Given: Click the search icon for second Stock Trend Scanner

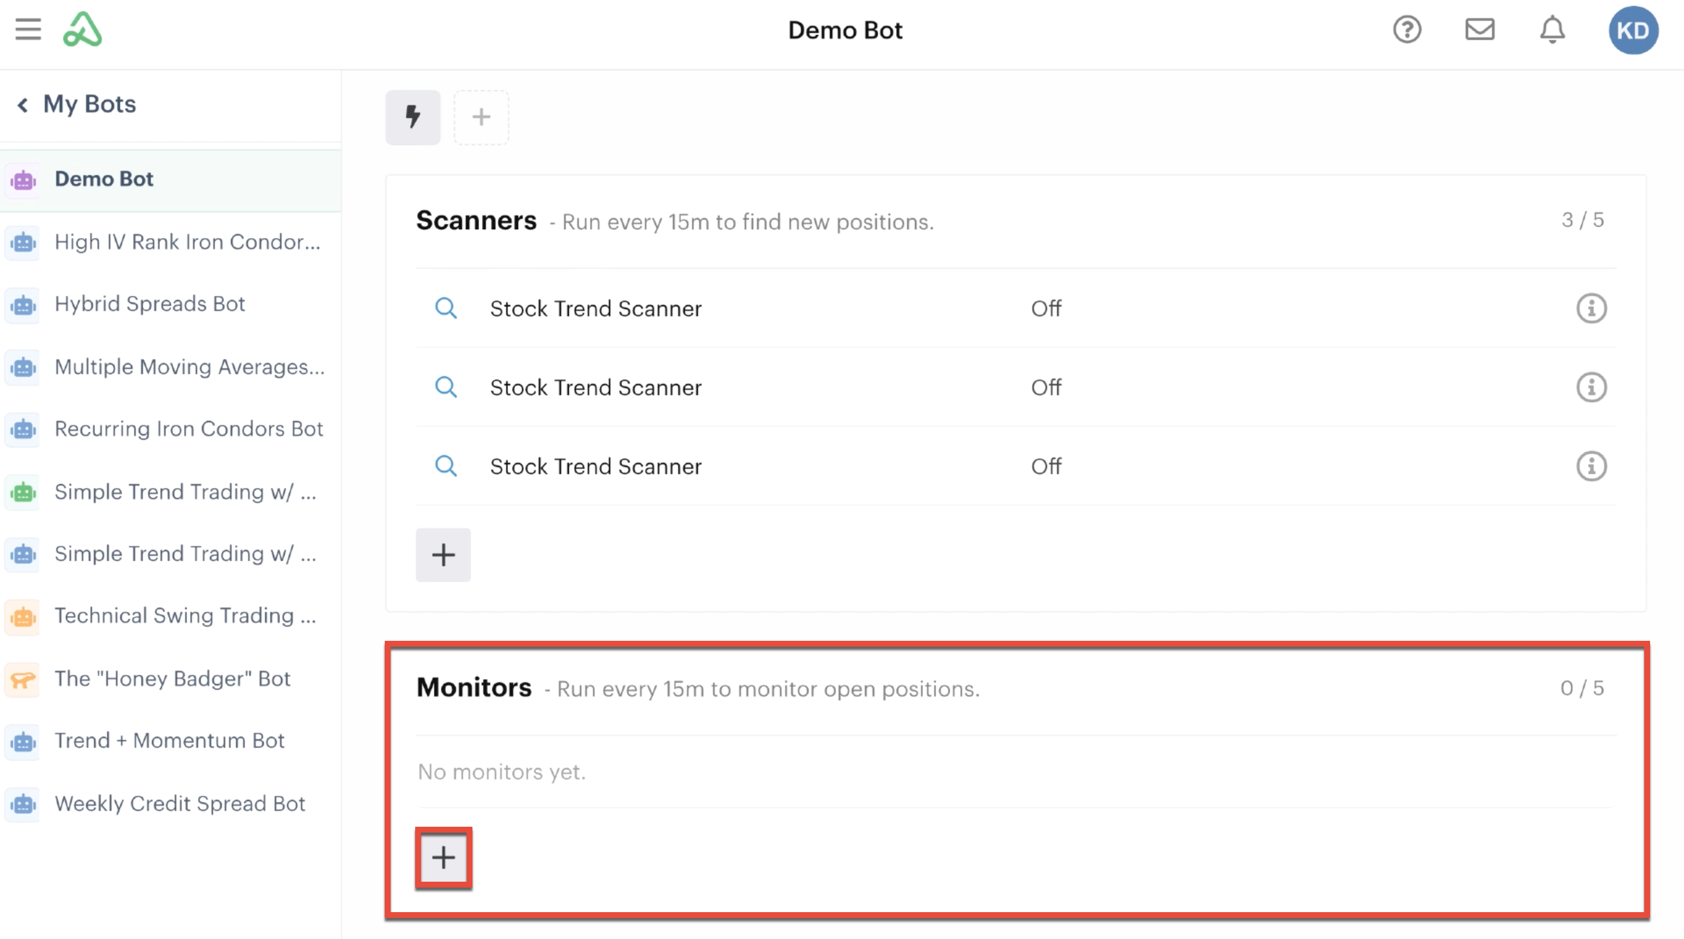Looking at the screenshot, I should (446, 388).
